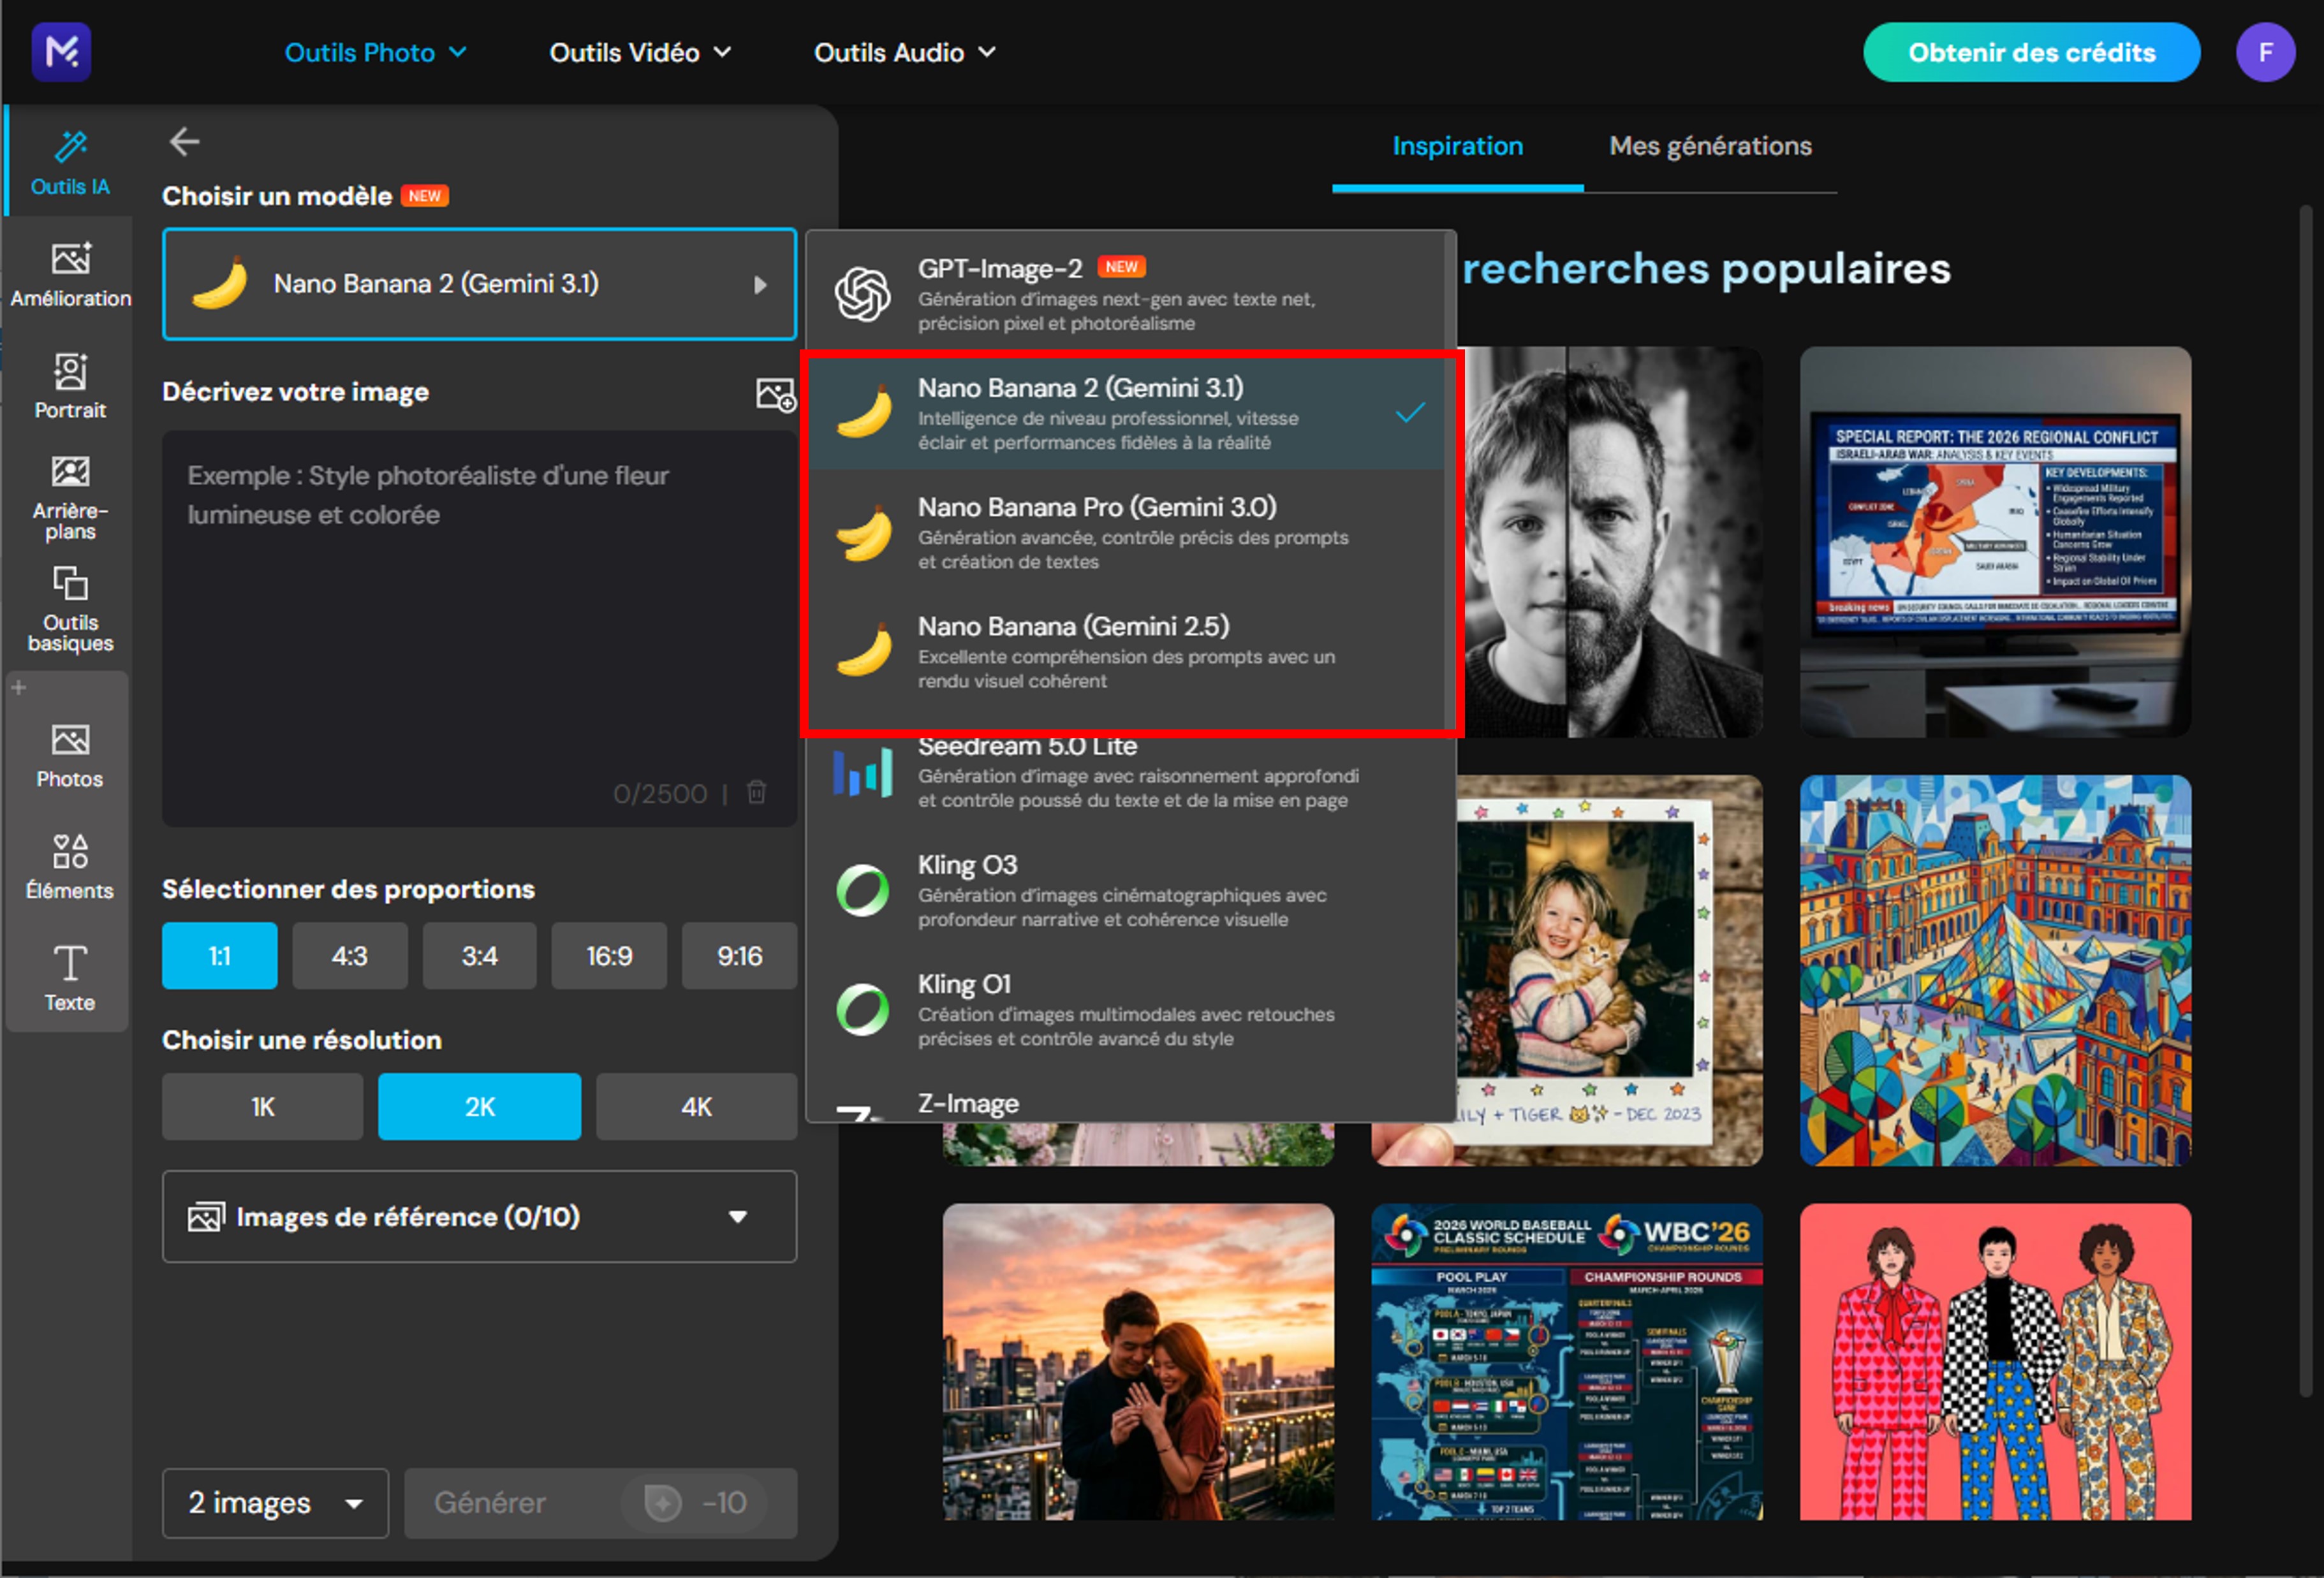The width and height of the screenshot is (2324, 1578).
Task: Expand the Outils Audio menu
Action: (x=904, y=52)
